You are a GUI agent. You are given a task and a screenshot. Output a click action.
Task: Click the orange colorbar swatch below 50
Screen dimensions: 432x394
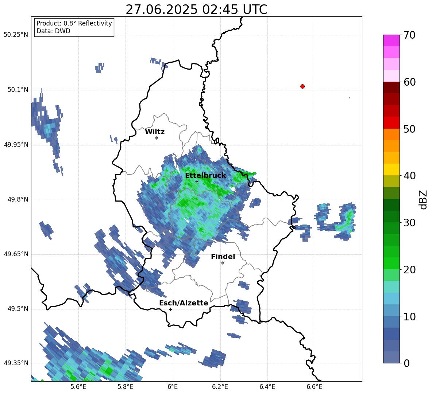click(x=391, y=134)
